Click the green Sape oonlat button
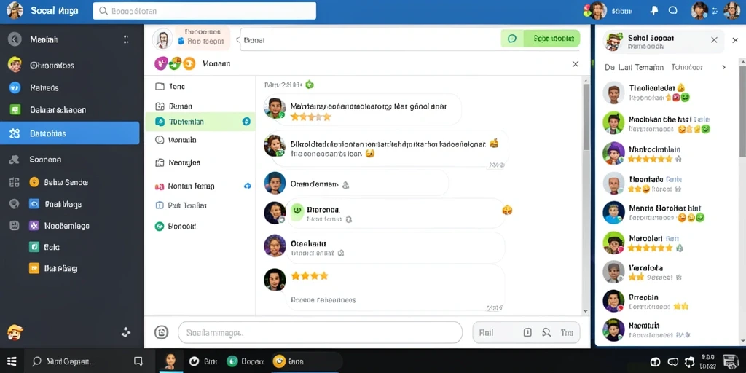Image resolution: width=746 pixels, height=373 pixels. (x=541, y=39)
